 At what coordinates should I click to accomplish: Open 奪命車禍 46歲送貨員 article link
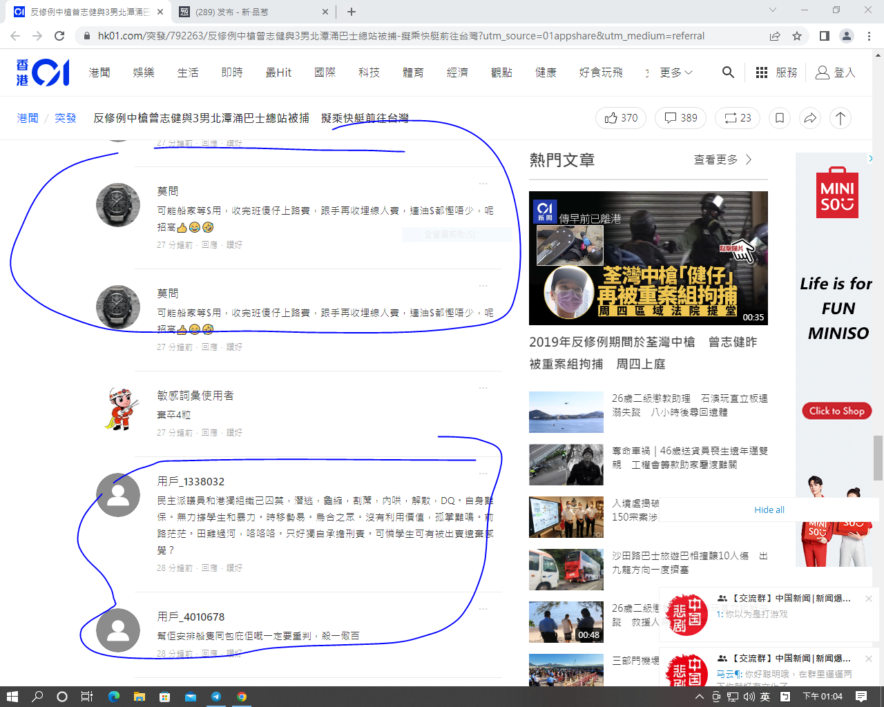689,458
